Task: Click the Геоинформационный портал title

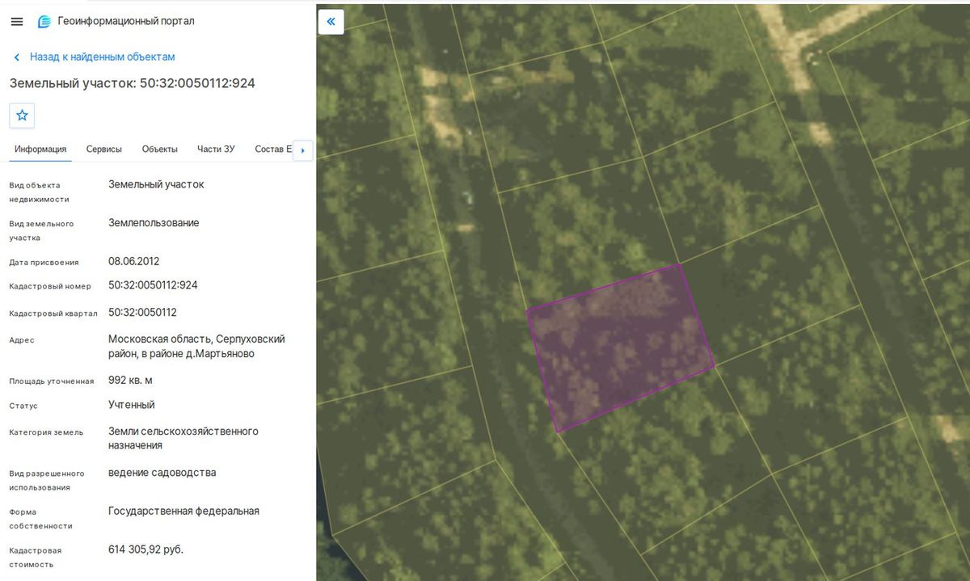Action: coord(126,22)
